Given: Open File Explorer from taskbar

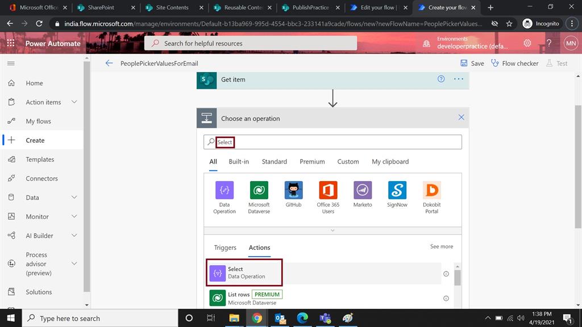Looking at the screenshot, I should pyautogui.click(x=234, y=318).
